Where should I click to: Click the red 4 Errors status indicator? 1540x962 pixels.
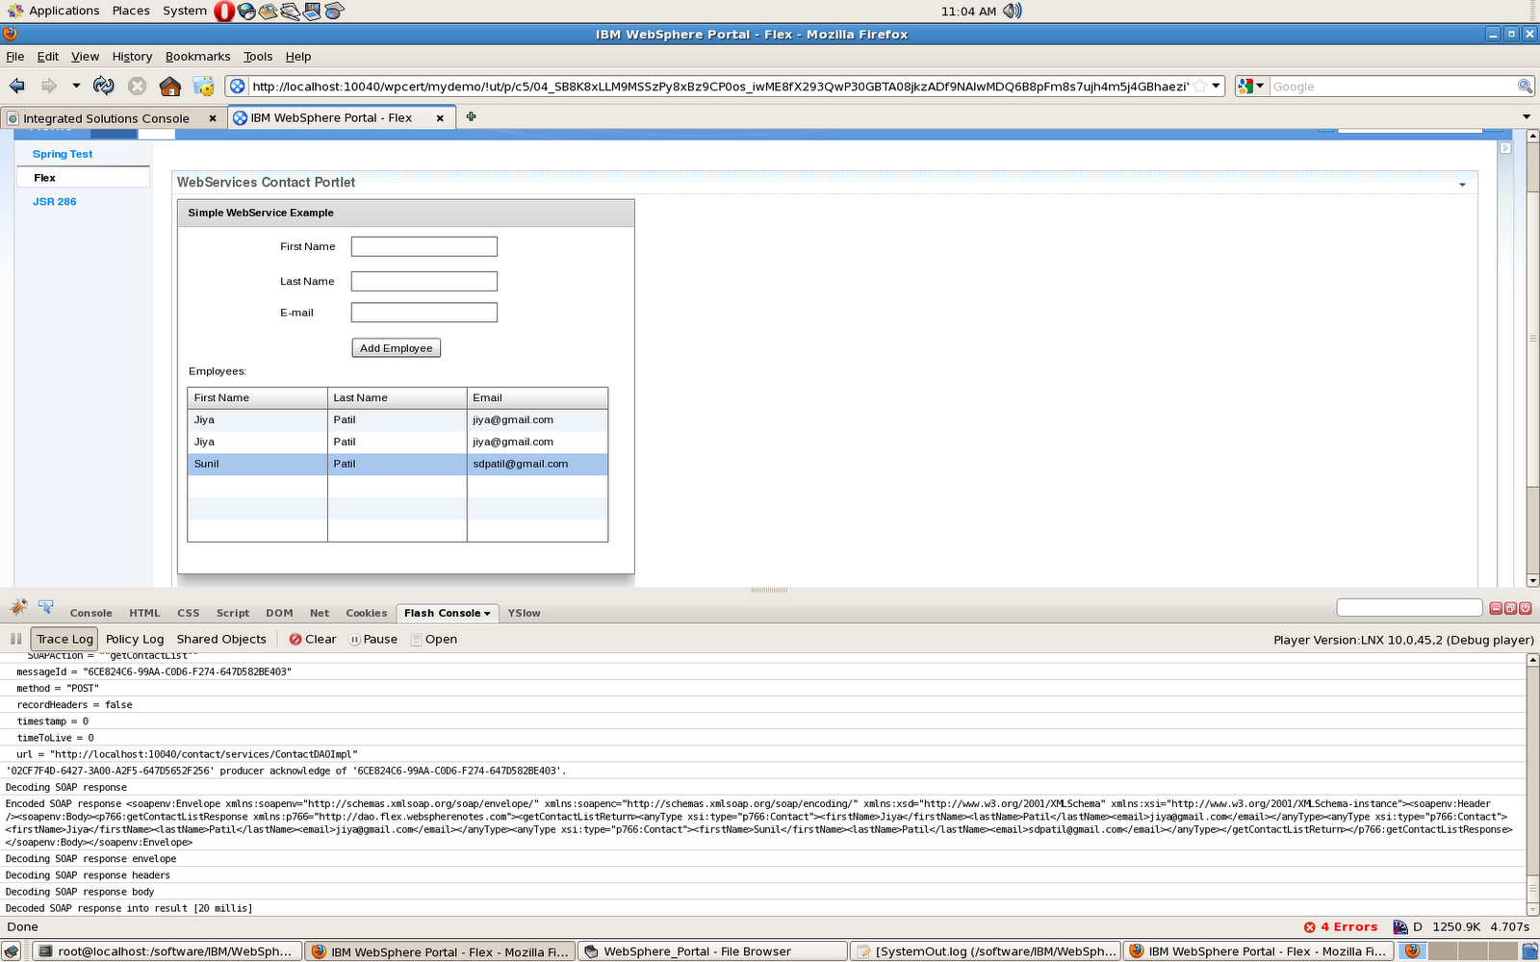point(1341,926)
